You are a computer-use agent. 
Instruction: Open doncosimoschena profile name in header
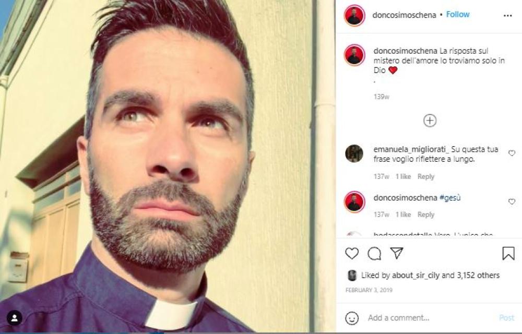404,15
